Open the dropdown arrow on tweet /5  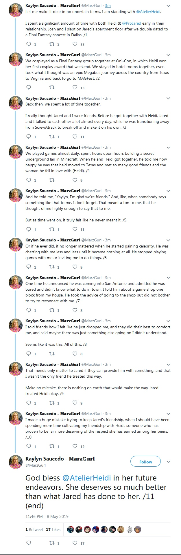pyautogui.click(x=169, y=191)
